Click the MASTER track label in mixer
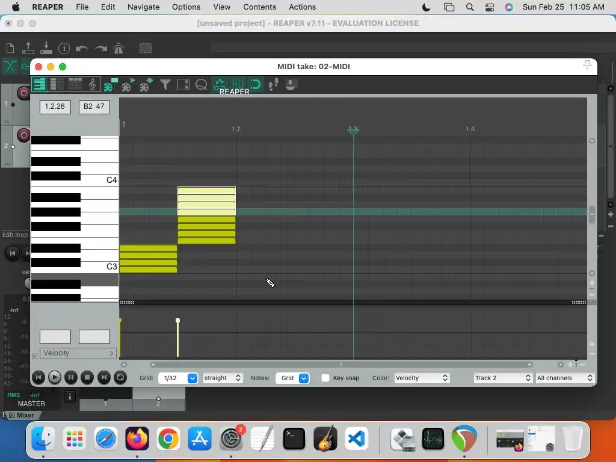This screenshot has width=616, height=462. tap(31, 404)
